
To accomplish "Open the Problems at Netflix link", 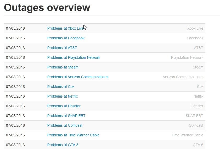I will pos(63,96).
